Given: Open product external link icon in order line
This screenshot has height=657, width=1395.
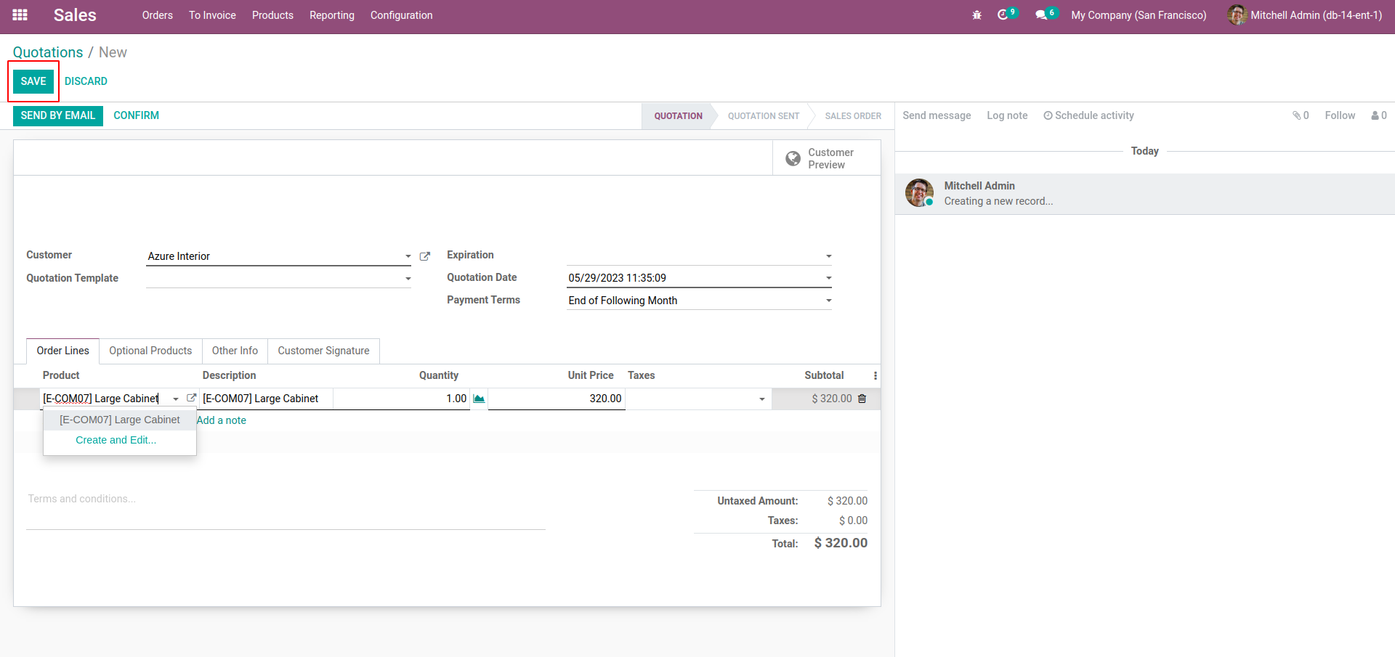Looking at the screenshot, I should click(x=192, y=398).
